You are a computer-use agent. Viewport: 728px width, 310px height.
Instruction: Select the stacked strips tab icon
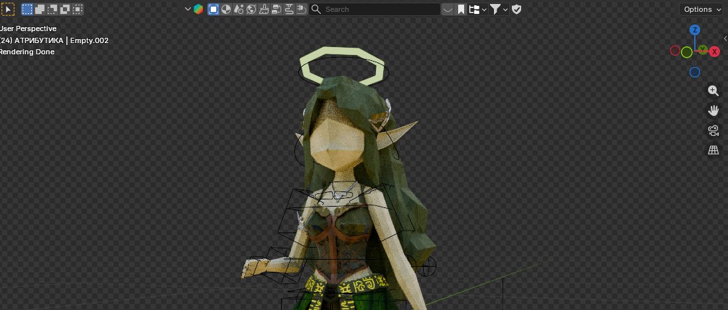276,9
